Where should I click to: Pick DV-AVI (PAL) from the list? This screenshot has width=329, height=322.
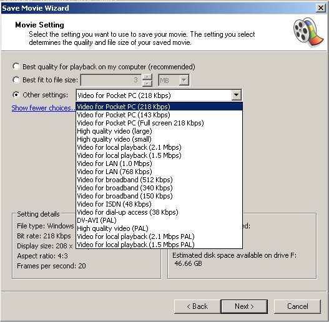click(x=159, y=220)
